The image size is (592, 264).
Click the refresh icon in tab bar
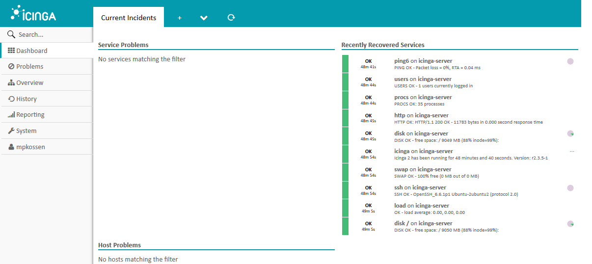pos(231,18)
